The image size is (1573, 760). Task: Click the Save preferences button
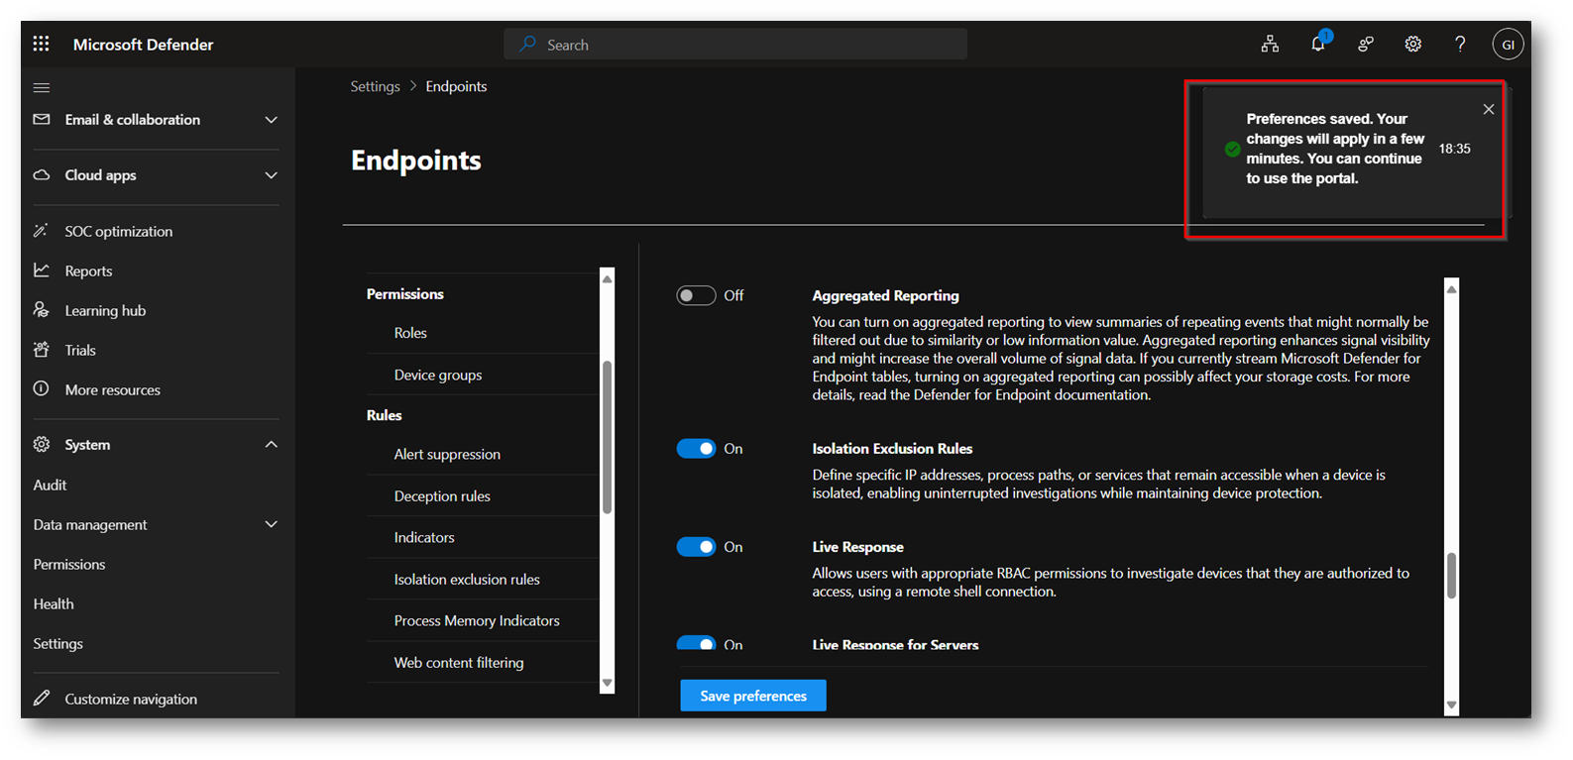point(753,696)
